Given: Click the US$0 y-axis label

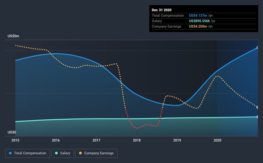Looking at the screenshot, I should coord(12,132).
